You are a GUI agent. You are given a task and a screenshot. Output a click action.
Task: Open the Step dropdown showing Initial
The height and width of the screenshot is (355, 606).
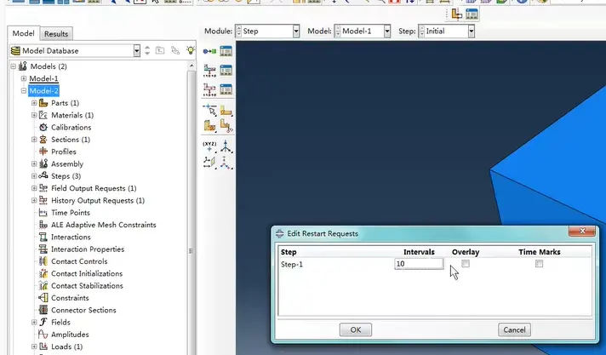(447, 31)
